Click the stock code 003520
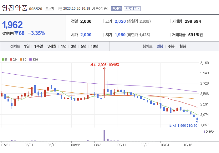This screenshot has height=153, width=219. pyautogui.click(x=36, y=9)
